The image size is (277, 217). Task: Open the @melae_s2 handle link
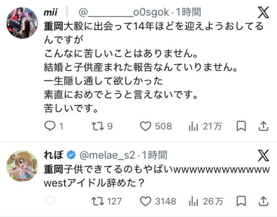point(107,155)
